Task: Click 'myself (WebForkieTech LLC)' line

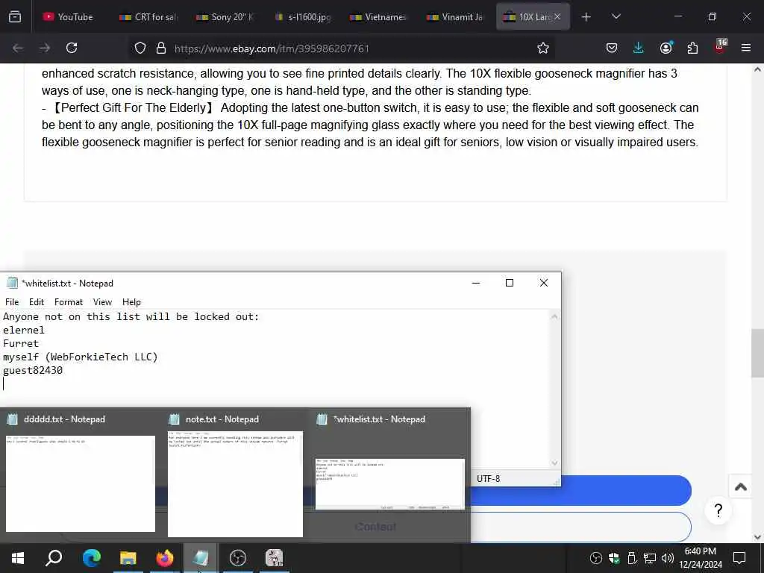Action: pyautogui.click(x=81, y=357)
